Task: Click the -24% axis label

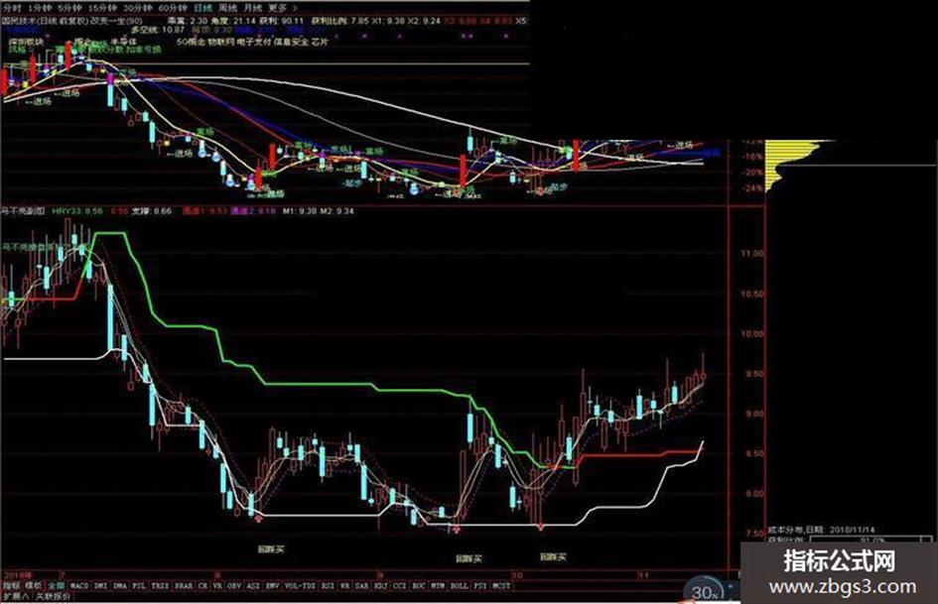Action: [x=752, y=188]
